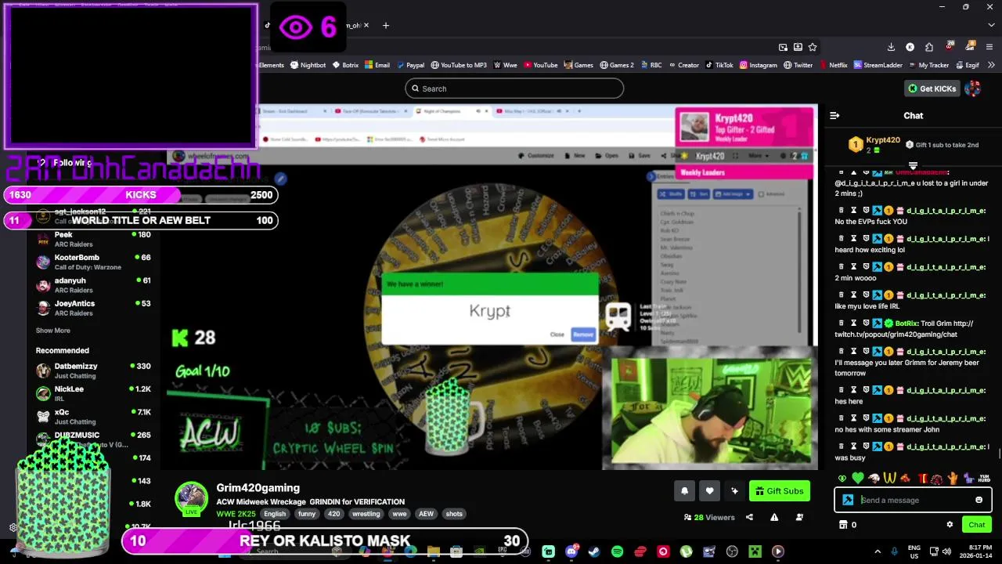Open a new browser tab with the plus
Screen dimensions: 1002x564
pyautogui.click(x=385, y=25)
